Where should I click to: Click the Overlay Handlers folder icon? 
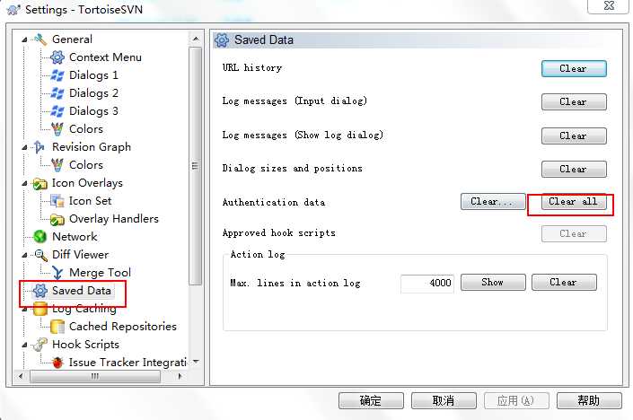pos(57,219)
